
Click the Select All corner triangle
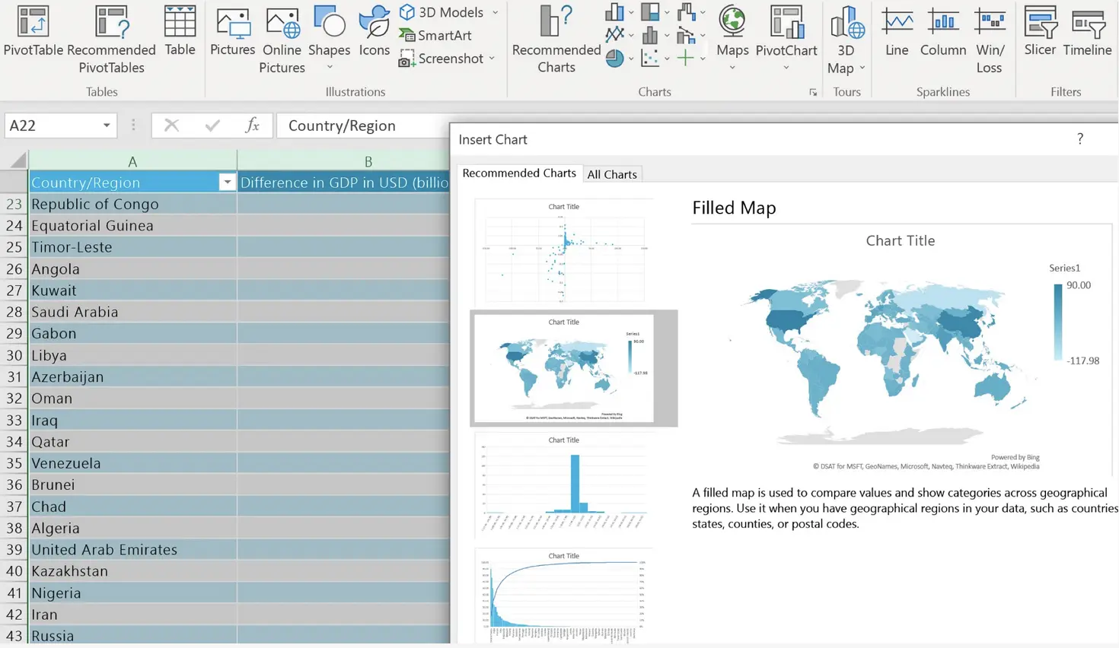point(18,160)
